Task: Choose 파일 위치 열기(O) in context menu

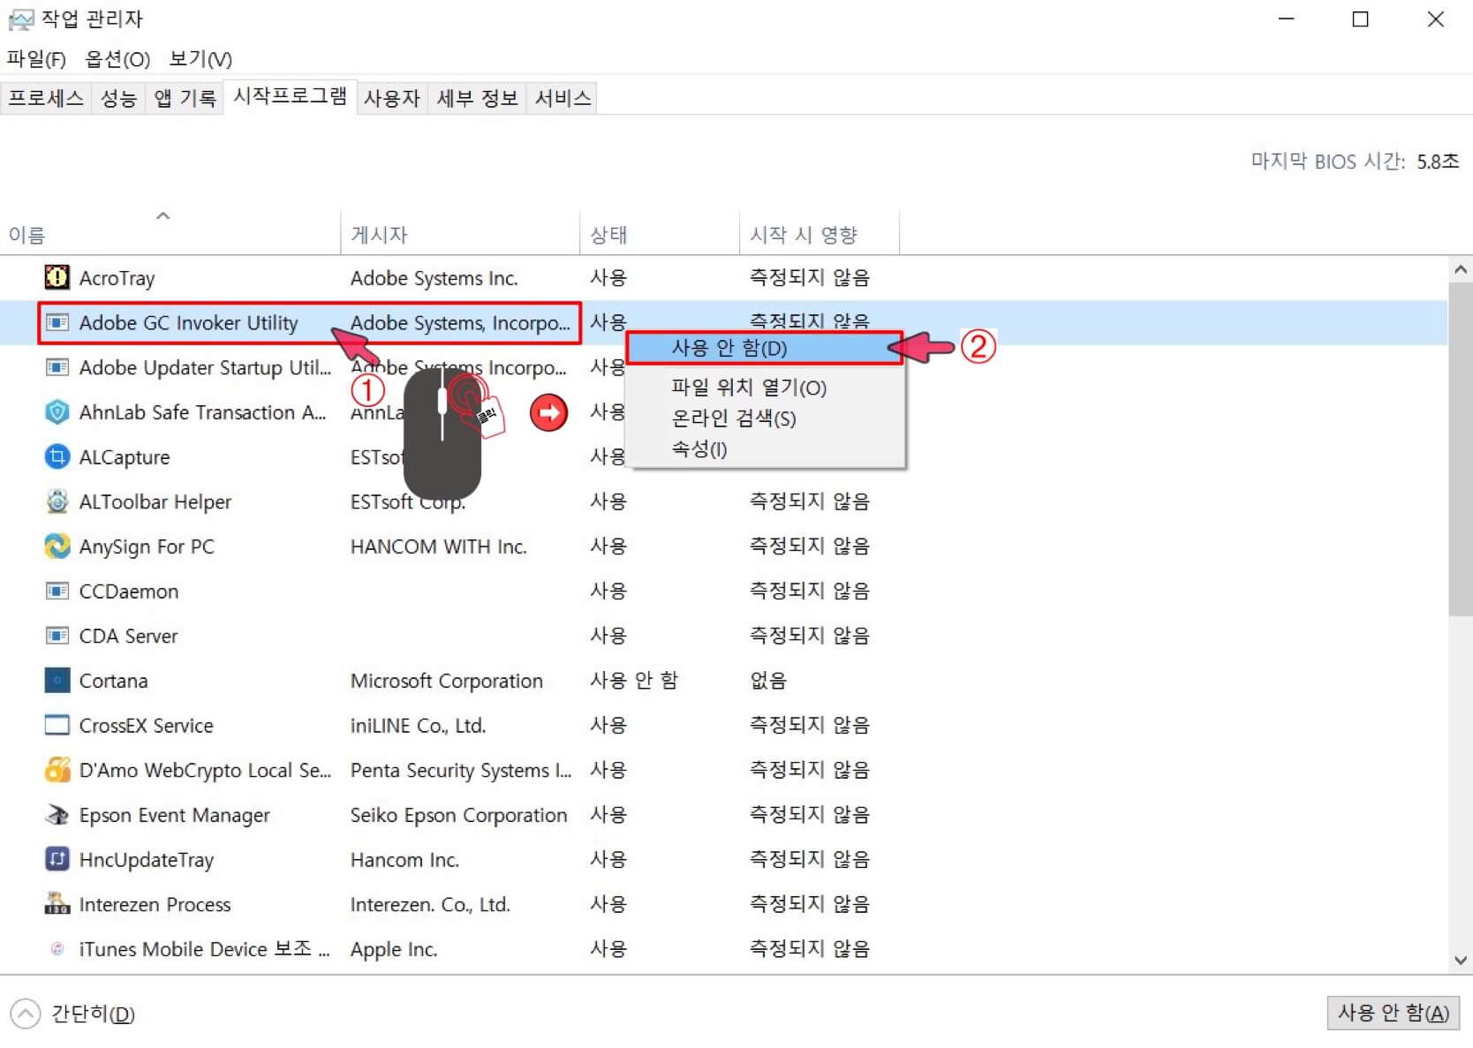Action: pos(765,388)
